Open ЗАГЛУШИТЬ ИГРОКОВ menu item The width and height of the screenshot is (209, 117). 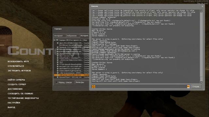pyautogui.click(x=19, y=71)
